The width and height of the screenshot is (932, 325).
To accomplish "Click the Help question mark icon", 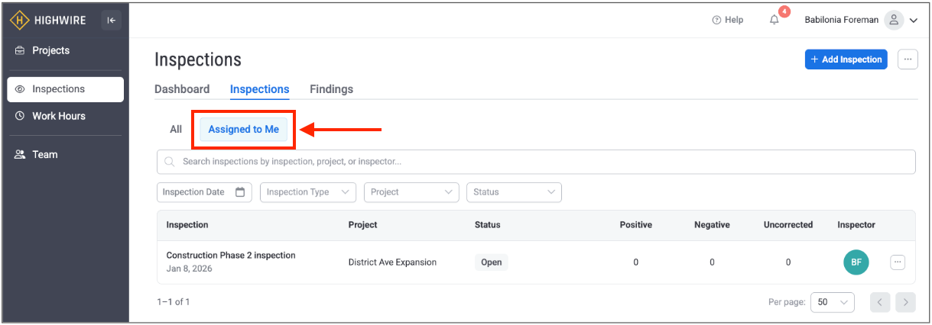I will coord(716,20).
